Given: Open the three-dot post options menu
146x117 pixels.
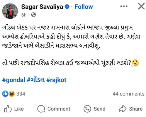Looking at the screenshot, I should (x=124, y=6).
